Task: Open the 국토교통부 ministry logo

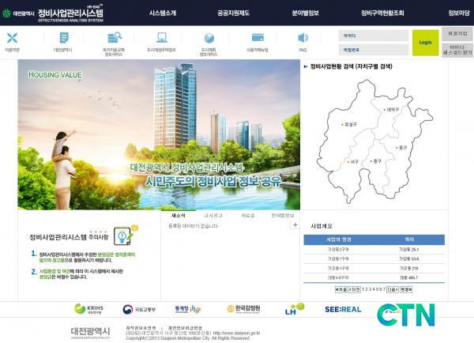Action: coord(139,310)
